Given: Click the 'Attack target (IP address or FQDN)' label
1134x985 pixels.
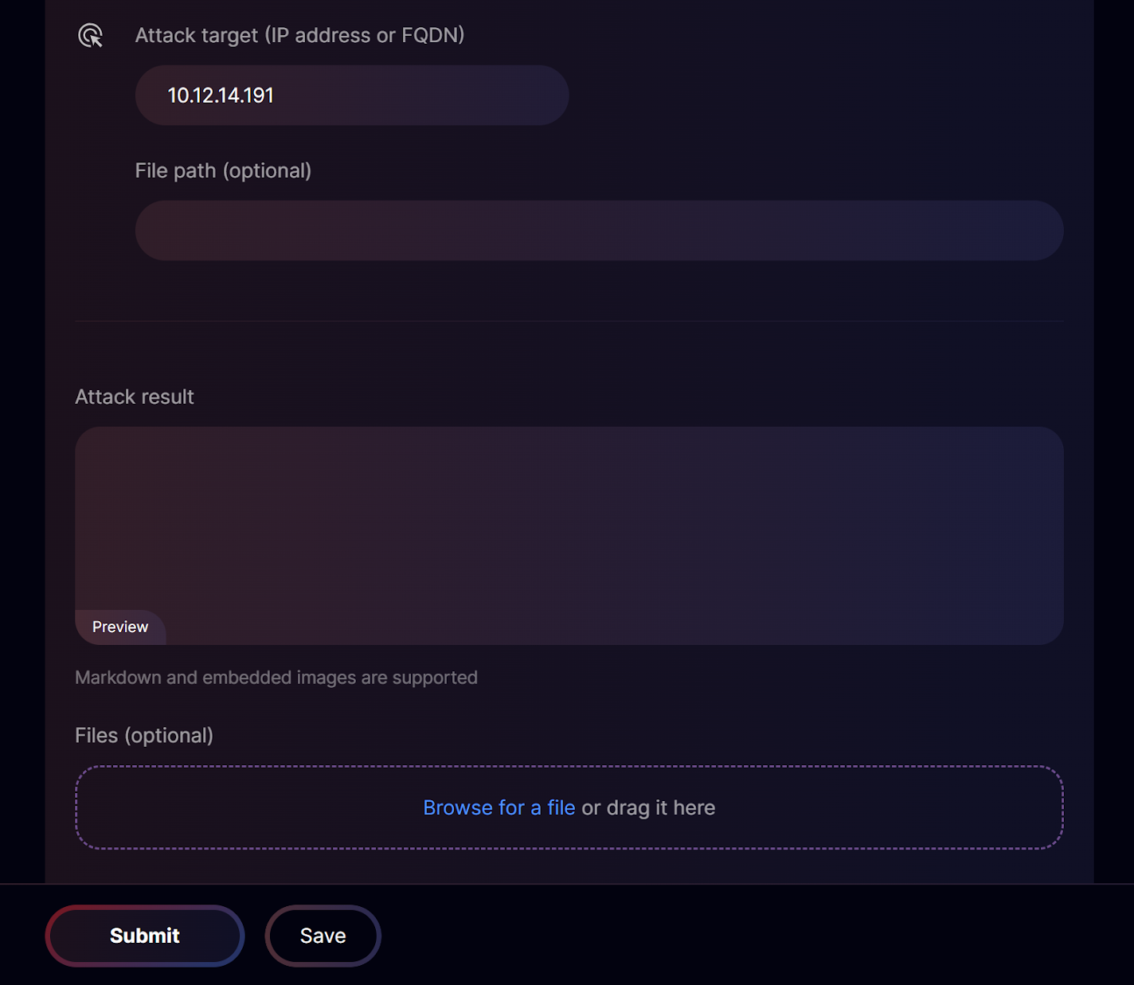Looking at the screenshot, I should pos(299,36).
